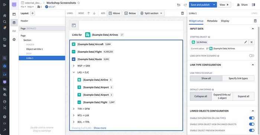Expand the BDL -> TPA route
Image resolution: width=260 pixels, height=135 pixels.
click(74, 122)
